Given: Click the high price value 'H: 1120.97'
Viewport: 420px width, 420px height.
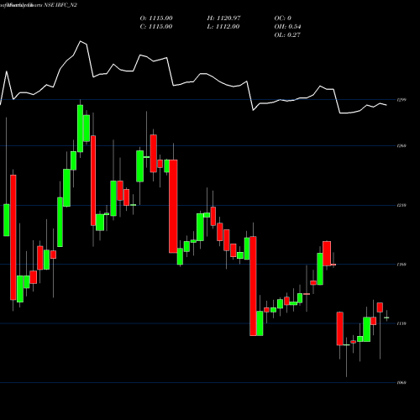Looking at the screenshot, I should [223, 18].
